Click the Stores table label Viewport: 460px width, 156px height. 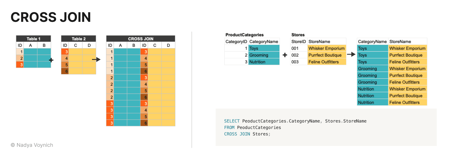(x=298, y=35)
